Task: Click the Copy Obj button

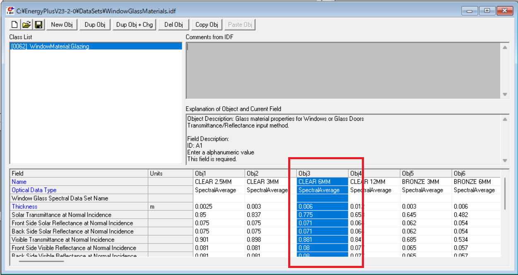Action: [x=207, y=25]
